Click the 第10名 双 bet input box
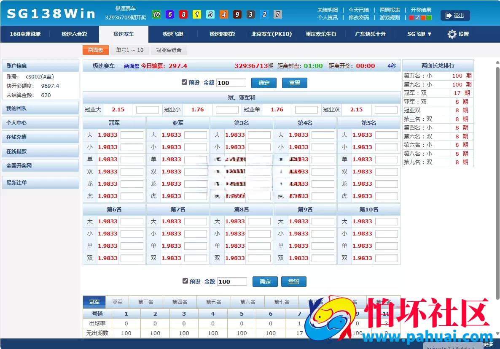 point(387,258)
